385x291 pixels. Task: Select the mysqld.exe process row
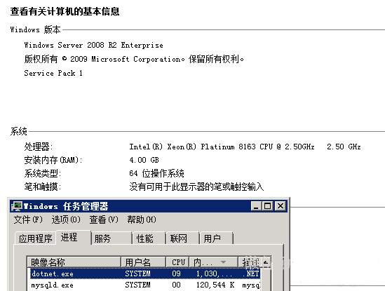145,285
